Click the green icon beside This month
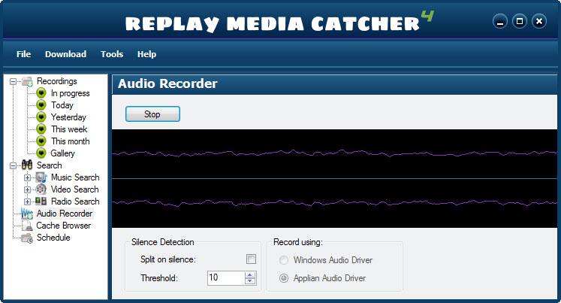The width and height of the screenshot is (561, 303). coord(41,141)
